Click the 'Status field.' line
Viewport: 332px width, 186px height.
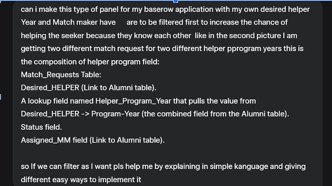click(x=41, y=127)
